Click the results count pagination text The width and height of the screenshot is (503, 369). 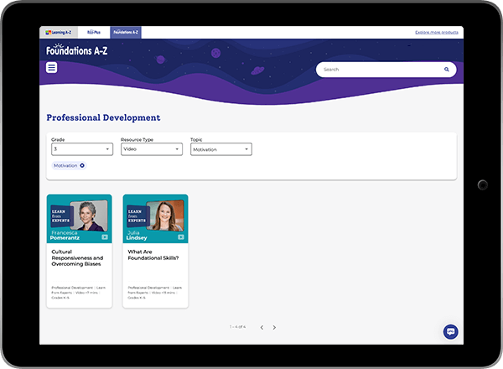238,327
